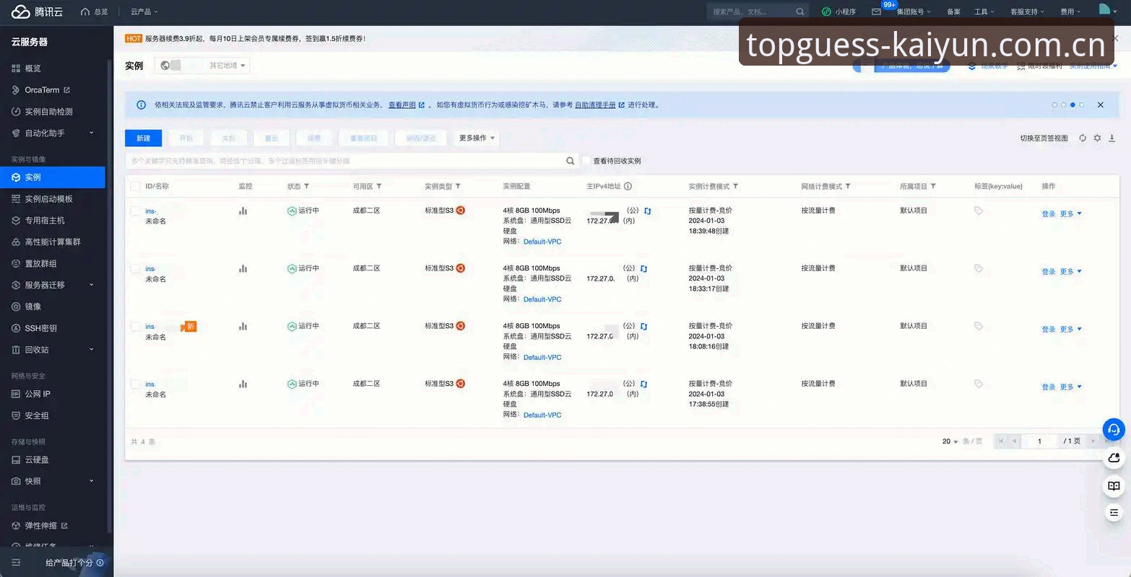1131x577 pixels.
Task: Click the refresh list icon
Action: coord(1083,138)
